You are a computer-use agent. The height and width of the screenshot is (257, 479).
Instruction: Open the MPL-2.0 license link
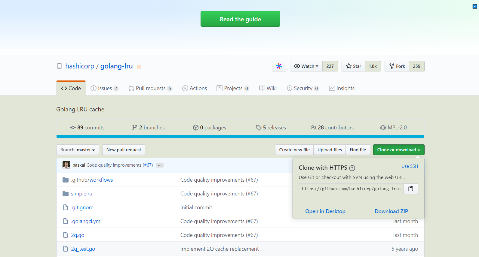[x=393, y=128]
